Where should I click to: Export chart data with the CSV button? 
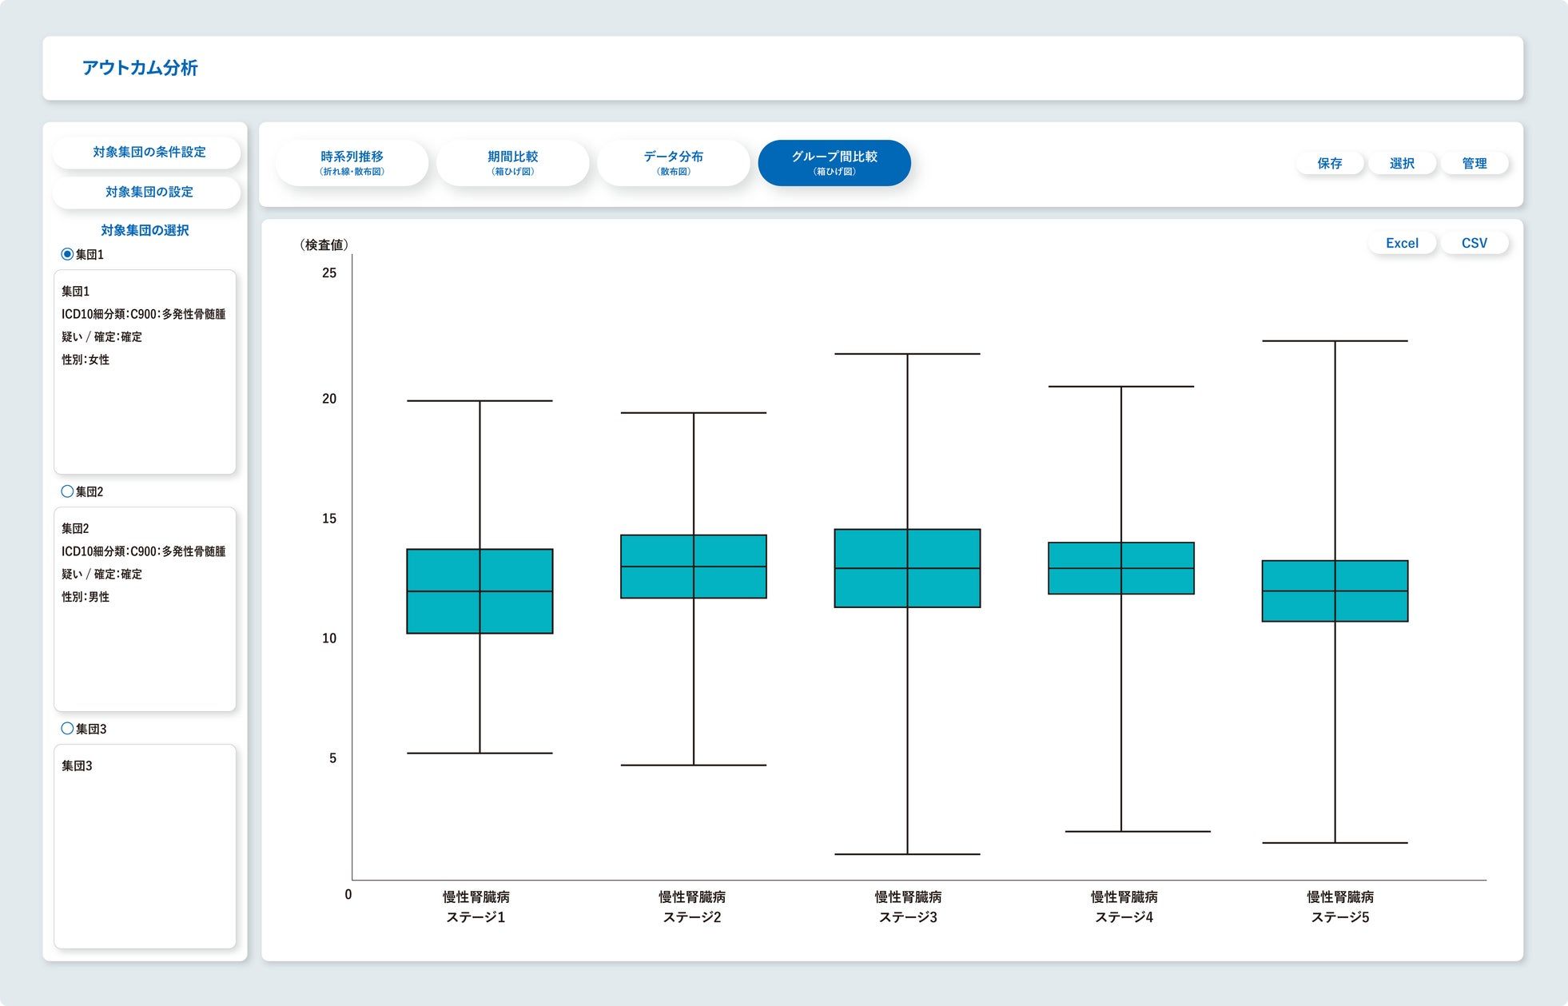[1474, 243]
